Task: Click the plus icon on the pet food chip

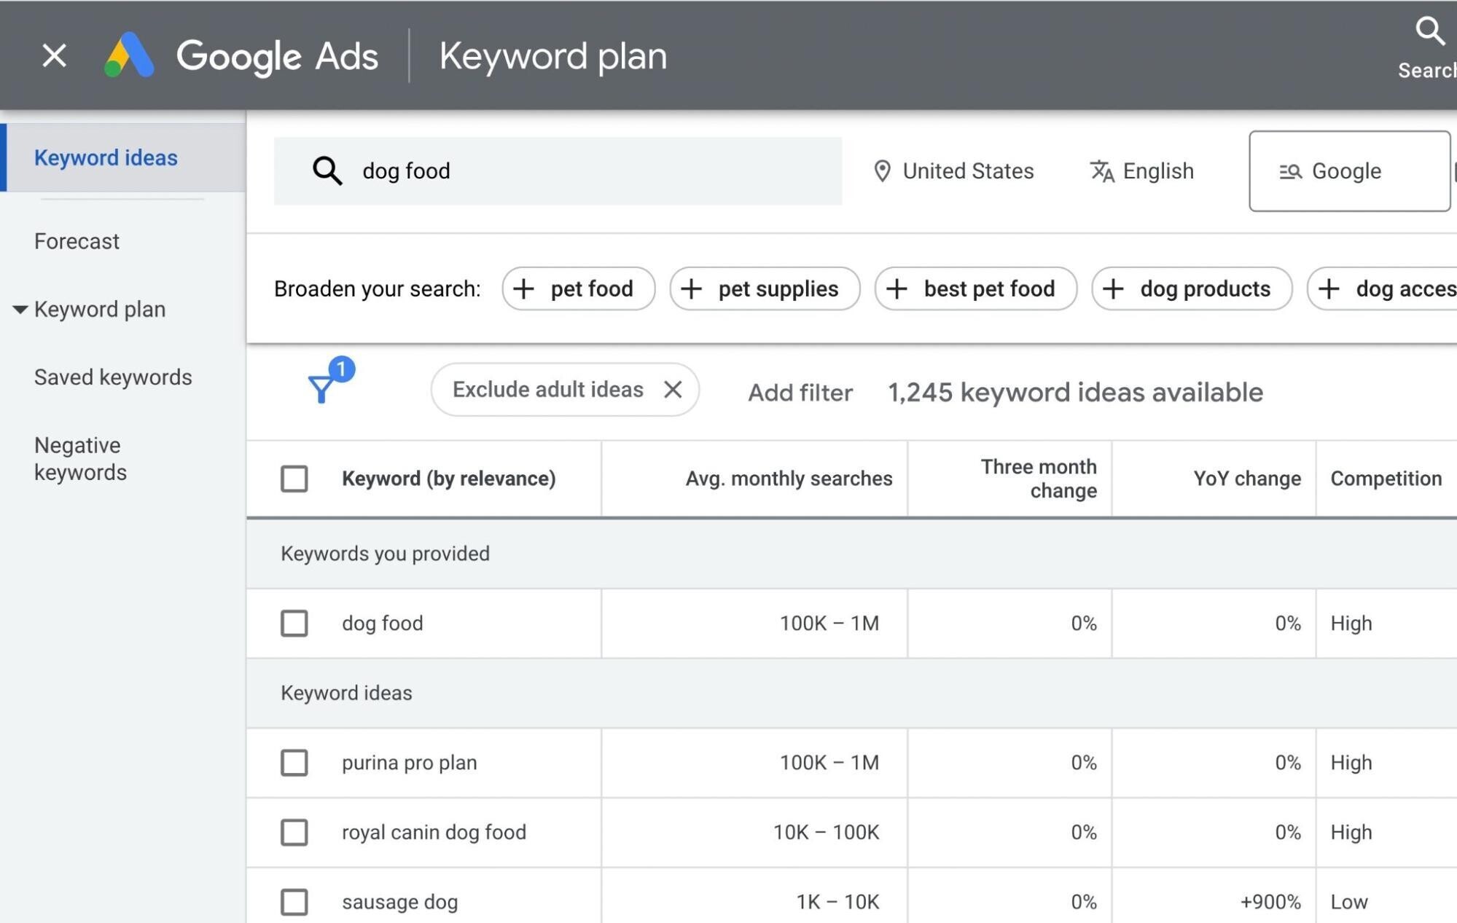Action: pos(523,289)
